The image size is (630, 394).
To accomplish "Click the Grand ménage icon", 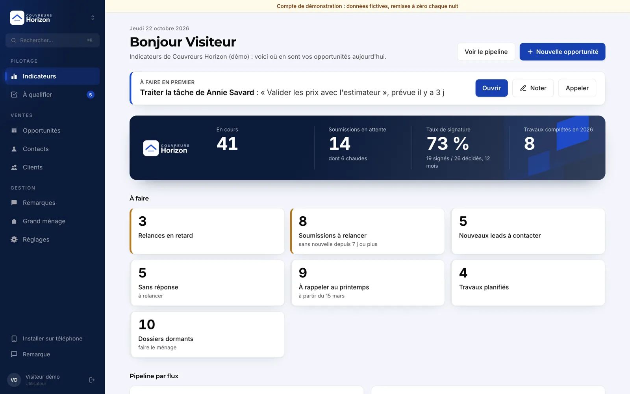I will coord(14,221).
